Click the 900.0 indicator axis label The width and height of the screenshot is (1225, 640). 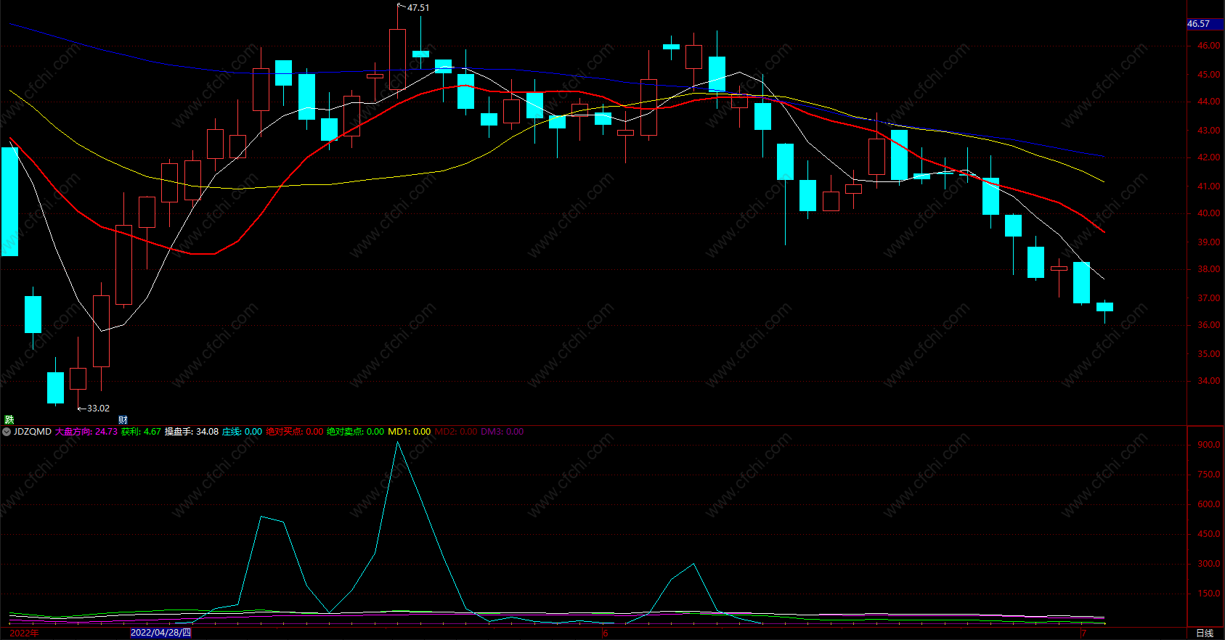[x=1209, y=445]
